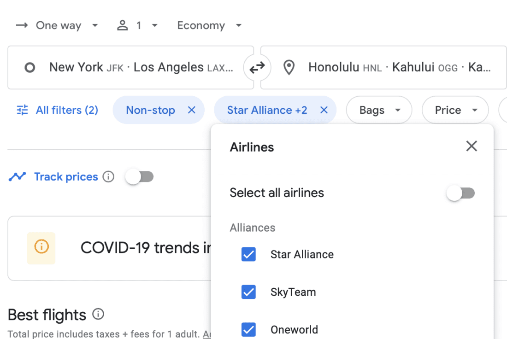The image size is (507, 339).
Task: Open the Price filter dropdown
Action: coord(455,110)
